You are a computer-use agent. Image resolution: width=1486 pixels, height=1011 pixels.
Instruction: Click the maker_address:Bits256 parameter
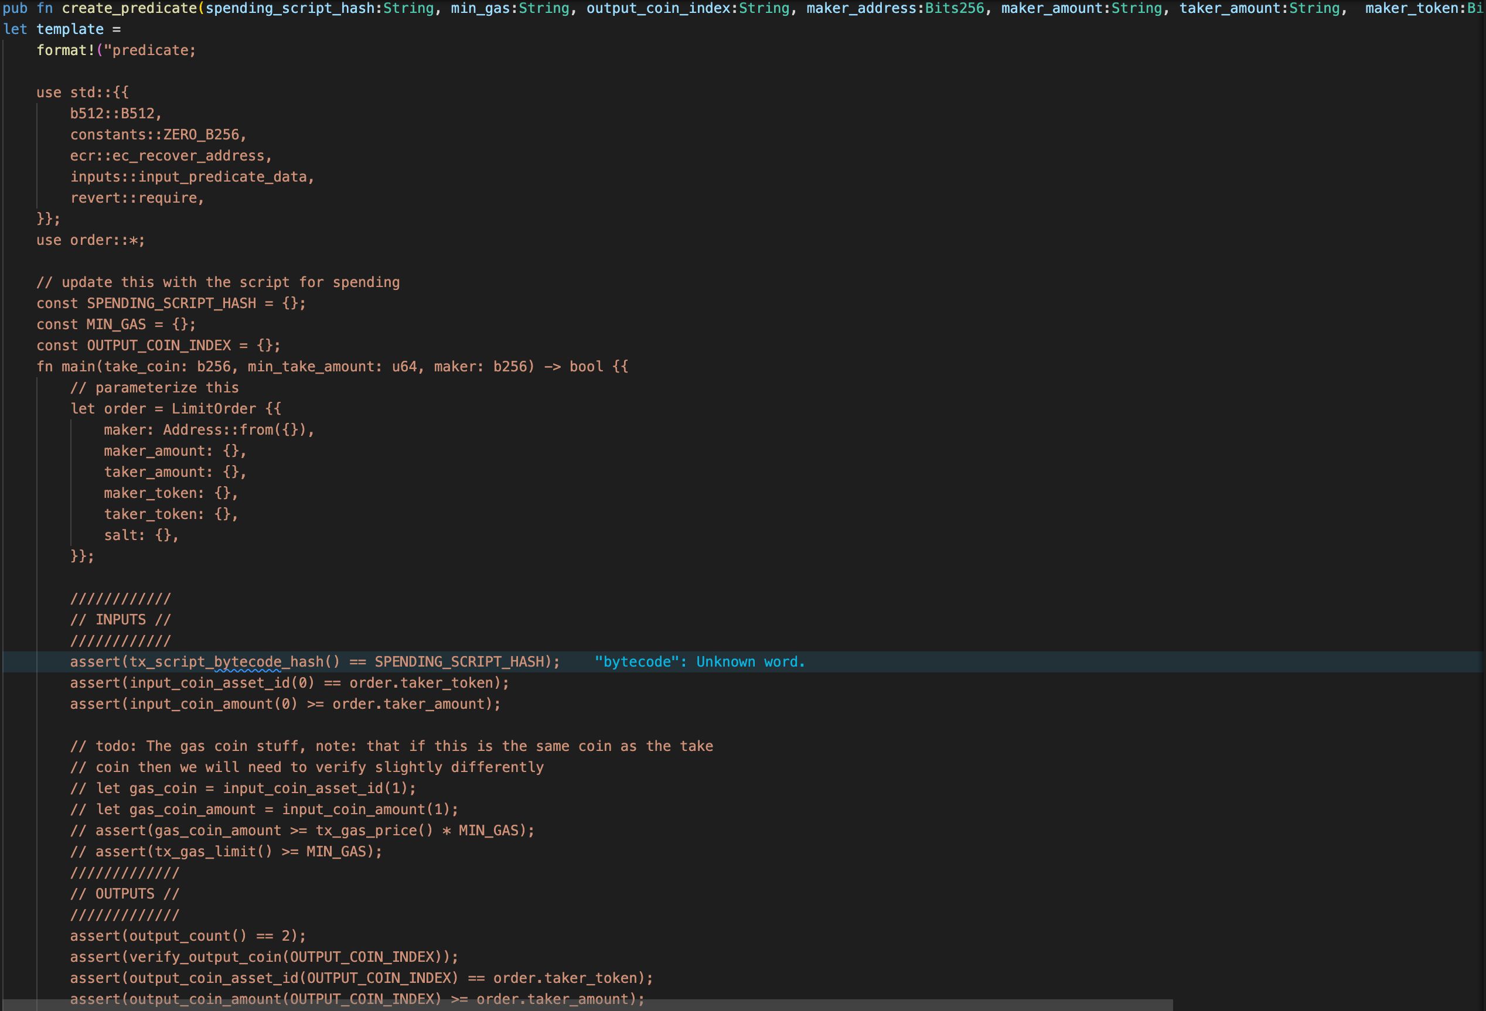tap(895, 8)
